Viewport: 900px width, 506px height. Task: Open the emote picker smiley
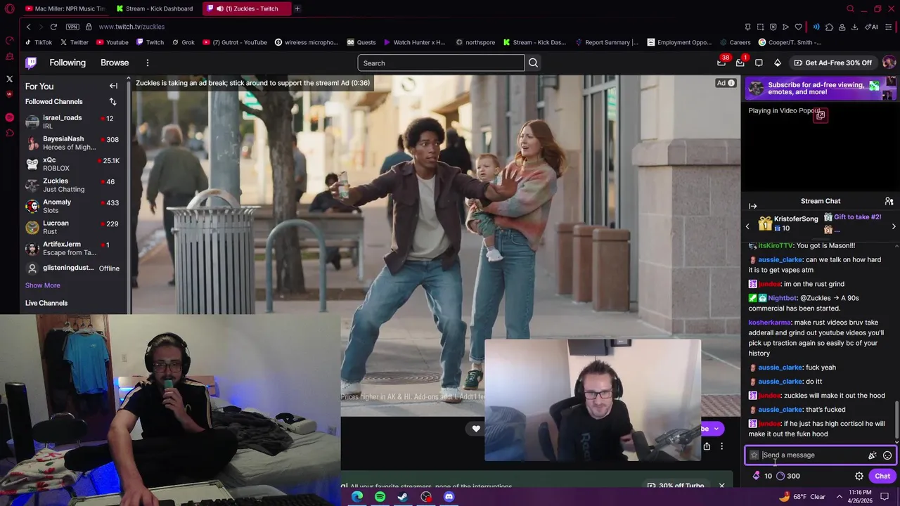pyautogui.click(x=887, y=455)
